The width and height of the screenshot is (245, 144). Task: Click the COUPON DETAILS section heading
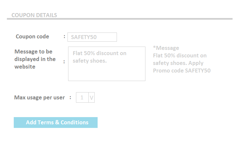pyautogui.click(x=34, y=15)
